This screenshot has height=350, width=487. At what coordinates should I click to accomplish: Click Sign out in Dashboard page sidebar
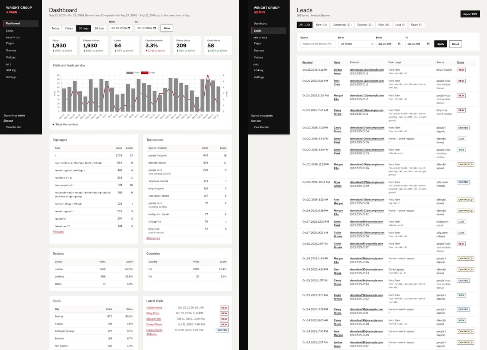[x=8, y=120]
